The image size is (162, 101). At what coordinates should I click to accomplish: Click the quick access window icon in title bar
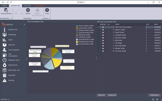[3, 2]
